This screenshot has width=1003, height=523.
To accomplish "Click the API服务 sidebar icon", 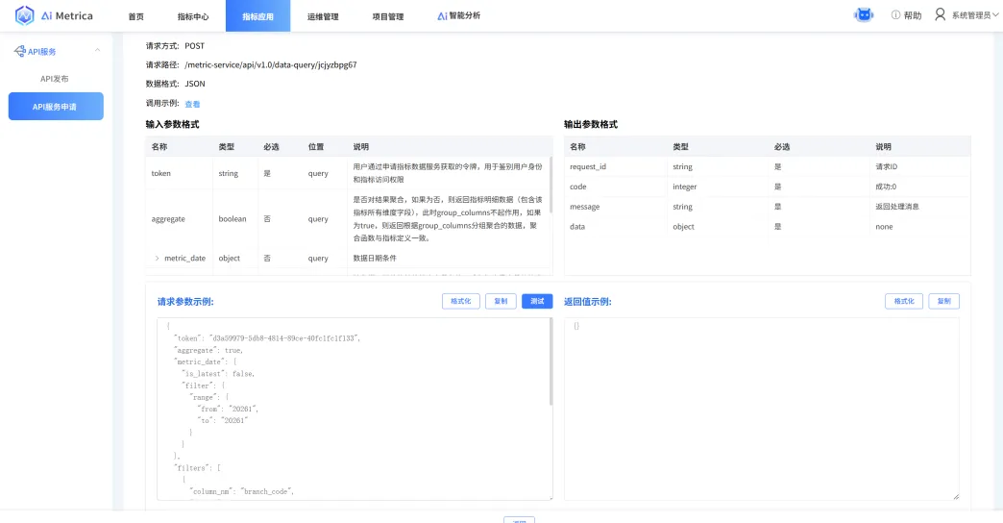I will coord(18,51).
